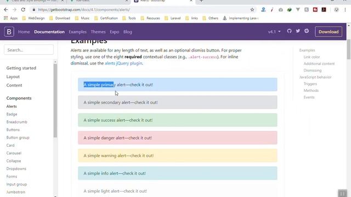
Task: Click the browser back arrow
Action: tap(6, 10)
